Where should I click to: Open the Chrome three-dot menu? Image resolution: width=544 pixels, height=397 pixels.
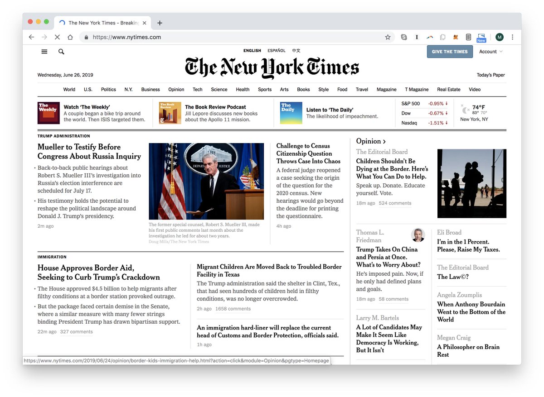[x=513, y=37]
